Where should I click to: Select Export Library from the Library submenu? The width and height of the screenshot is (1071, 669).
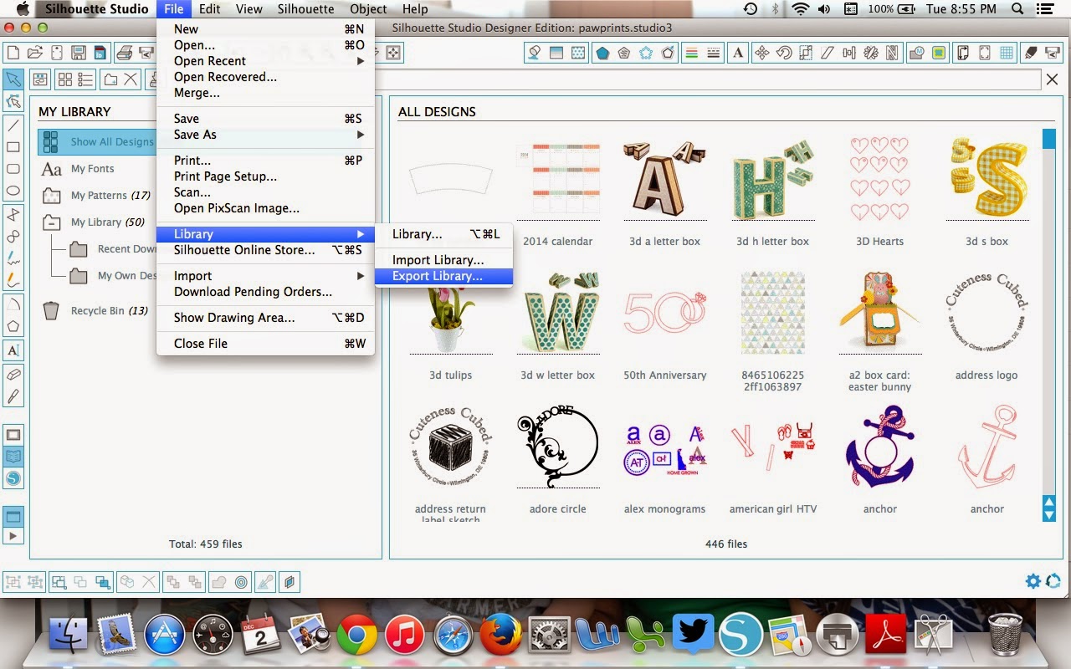[x=443, y=276]
